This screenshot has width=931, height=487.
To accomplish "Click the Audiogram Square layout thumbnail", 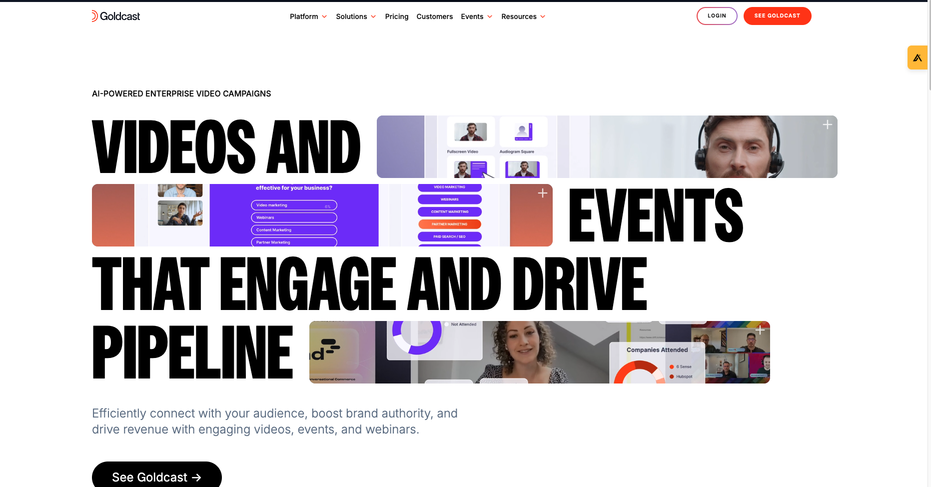I will coord(523,132).
